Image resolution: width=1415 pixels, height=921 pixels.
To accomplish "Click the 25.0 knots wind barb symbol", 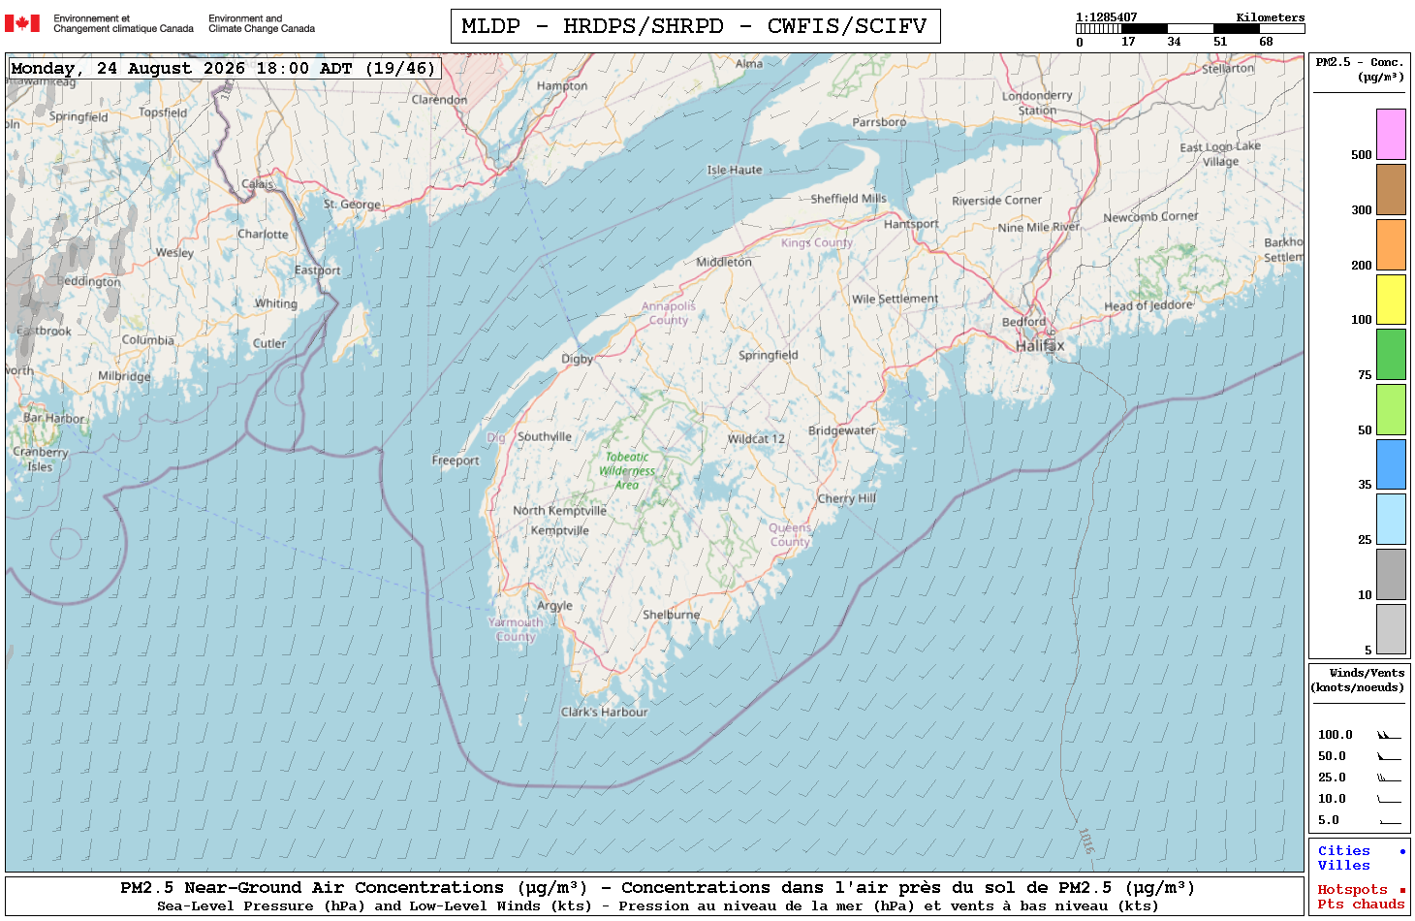I will point(1389,778).
